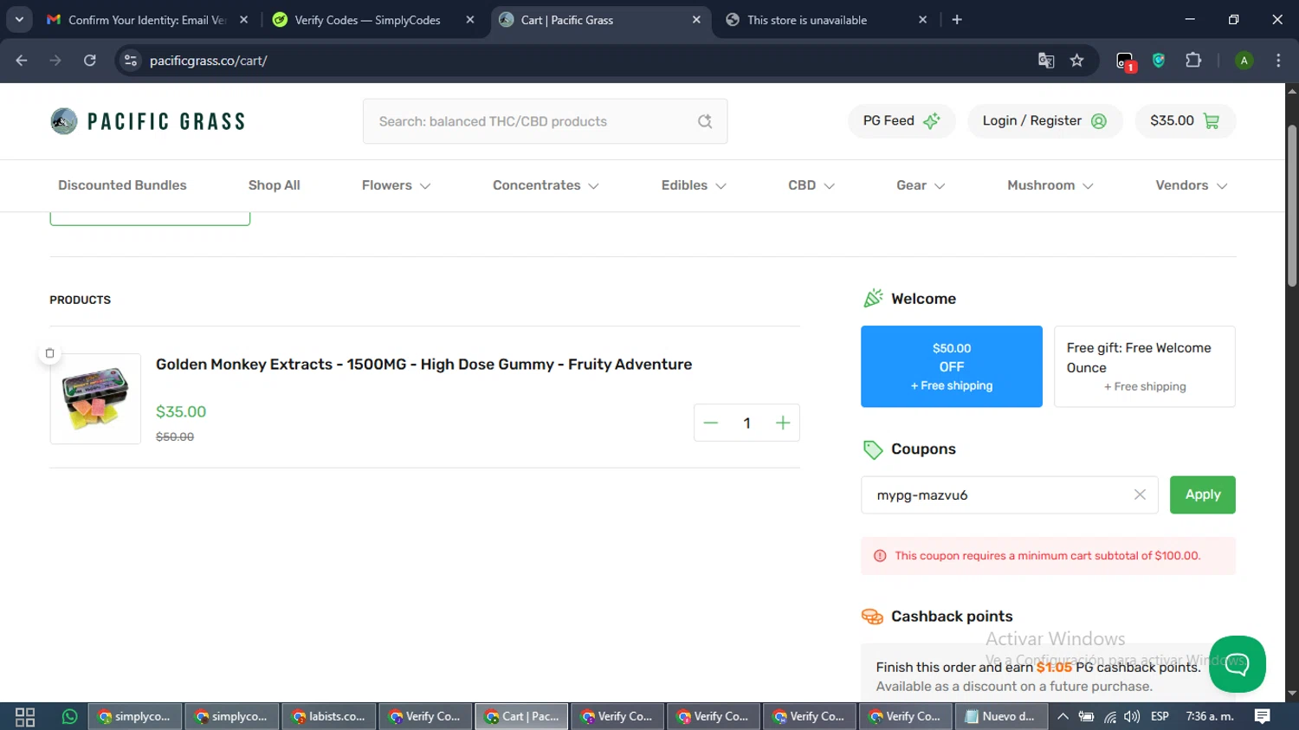Switch to the This store is unavailable tab
The width and height of the screenshot is (1299, 730).
point(827,20)
